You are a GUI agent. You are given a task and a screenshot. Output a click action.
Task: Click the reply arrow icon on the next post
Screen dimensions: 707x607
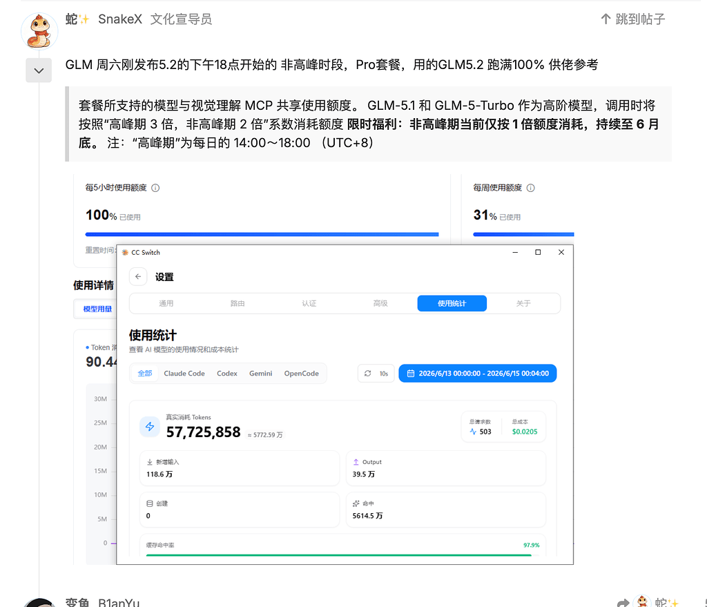tap(623, 603)
